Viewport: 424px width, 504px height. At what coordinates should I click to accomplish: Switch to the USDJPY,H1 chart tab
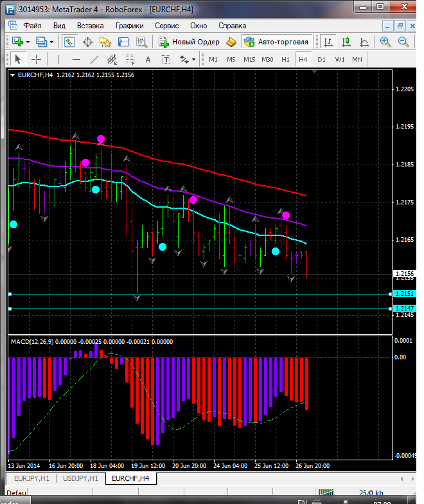81,478
